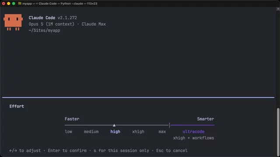Screen dimensions: 280x157
Task: Select the max effort level
Action: pyautogui.click(x=162, y=132)
